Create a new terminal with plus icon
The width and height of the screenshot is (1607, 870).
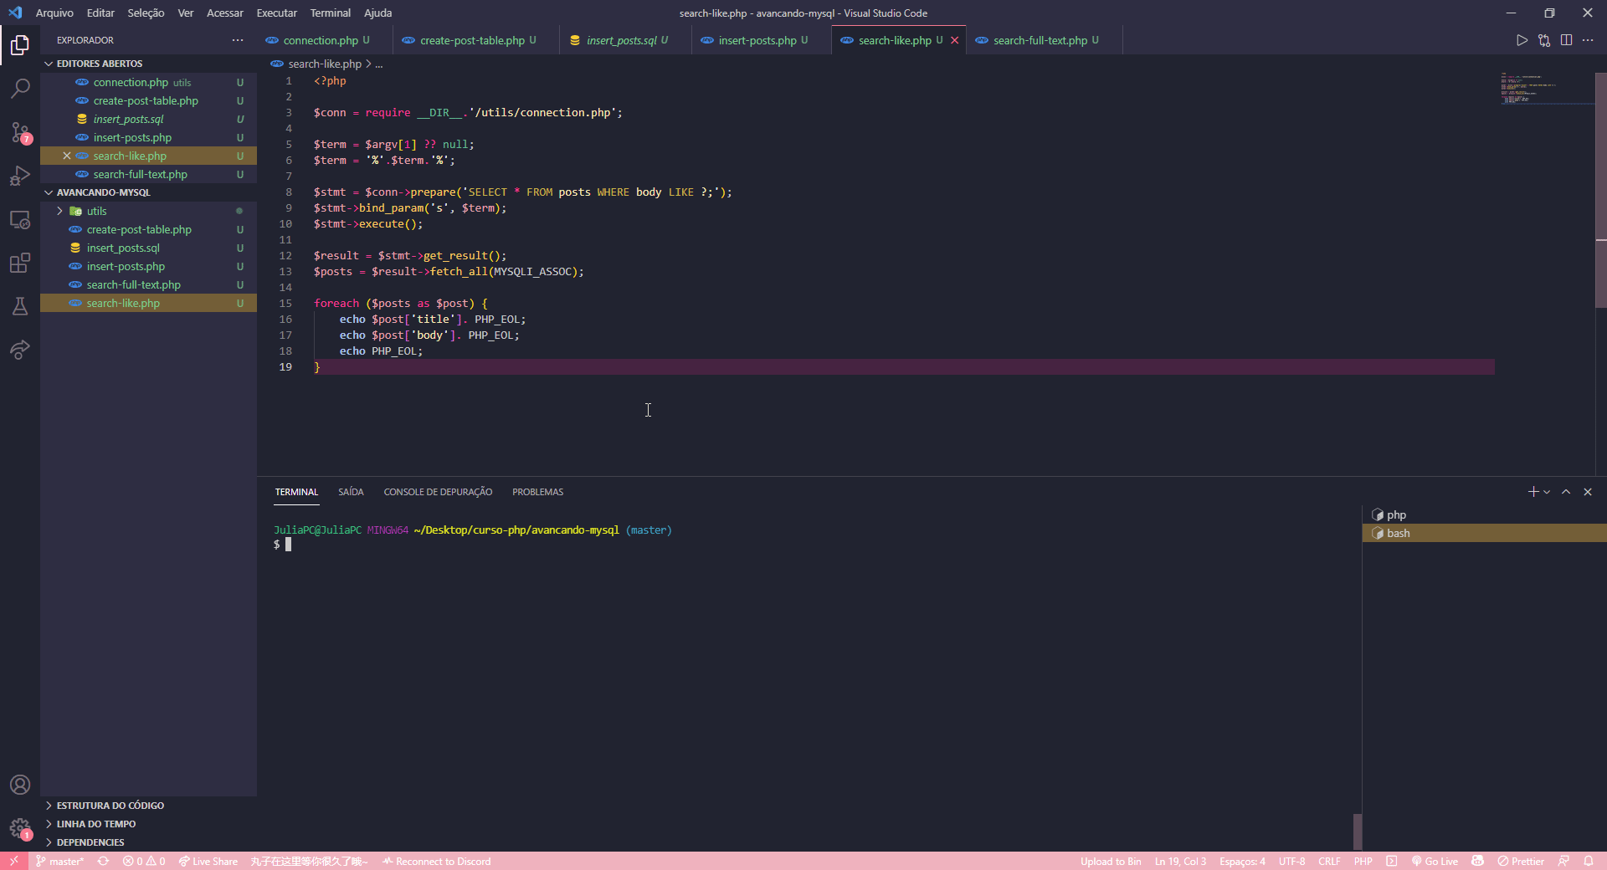click(1533, 492)
